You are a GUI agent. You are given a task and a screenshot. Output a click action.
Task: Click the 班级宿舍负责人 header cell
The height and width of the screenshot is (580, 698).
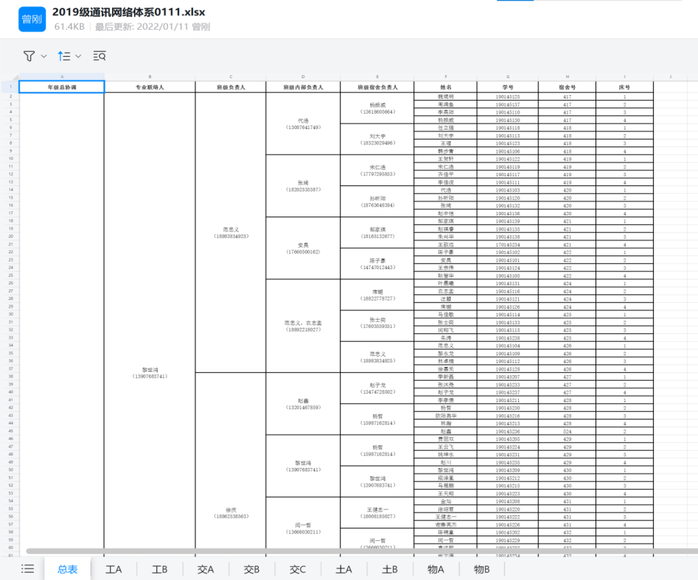[377, 87]
